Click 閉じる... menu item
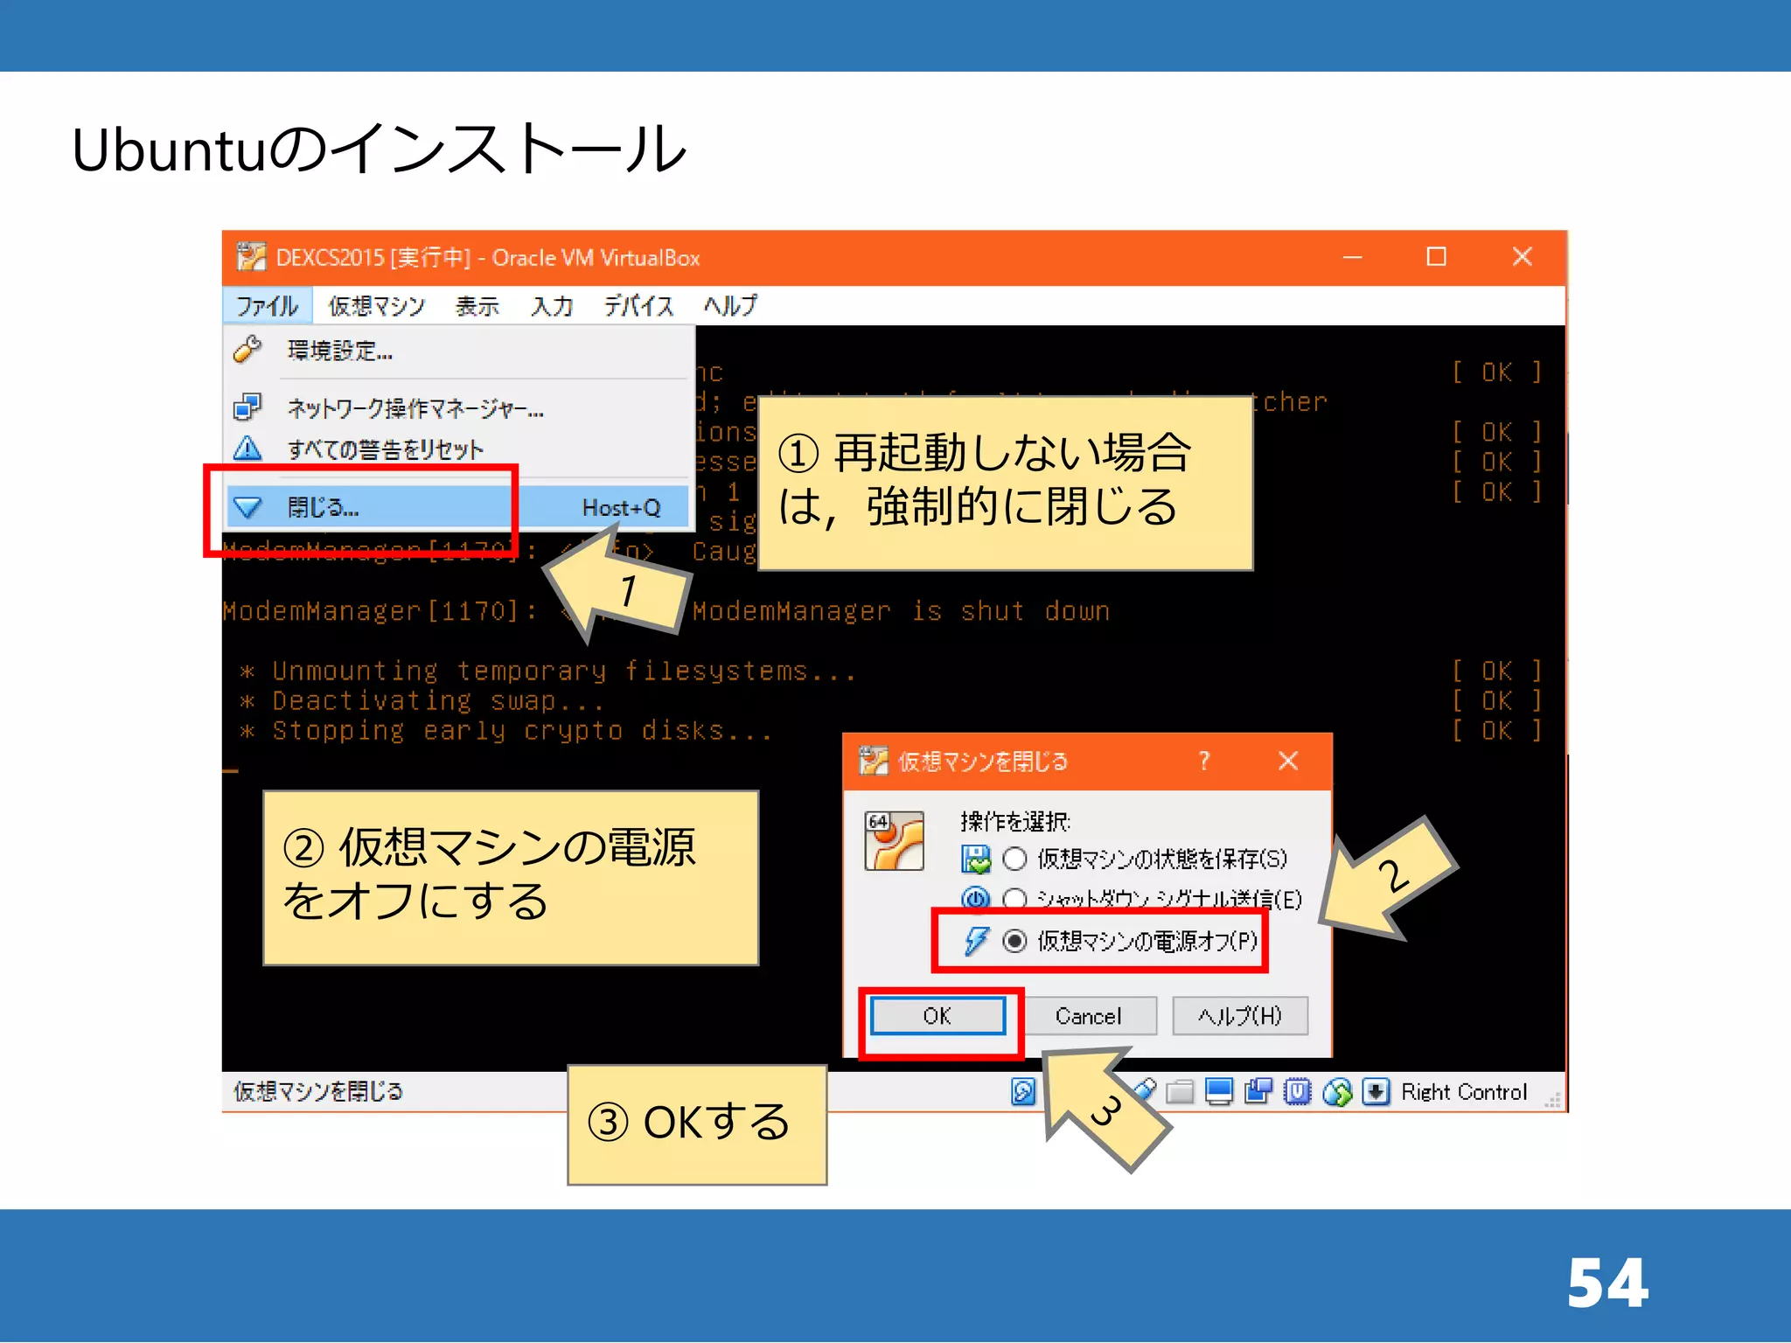This screenshot has height=1343, width=1791. (459, 507)
